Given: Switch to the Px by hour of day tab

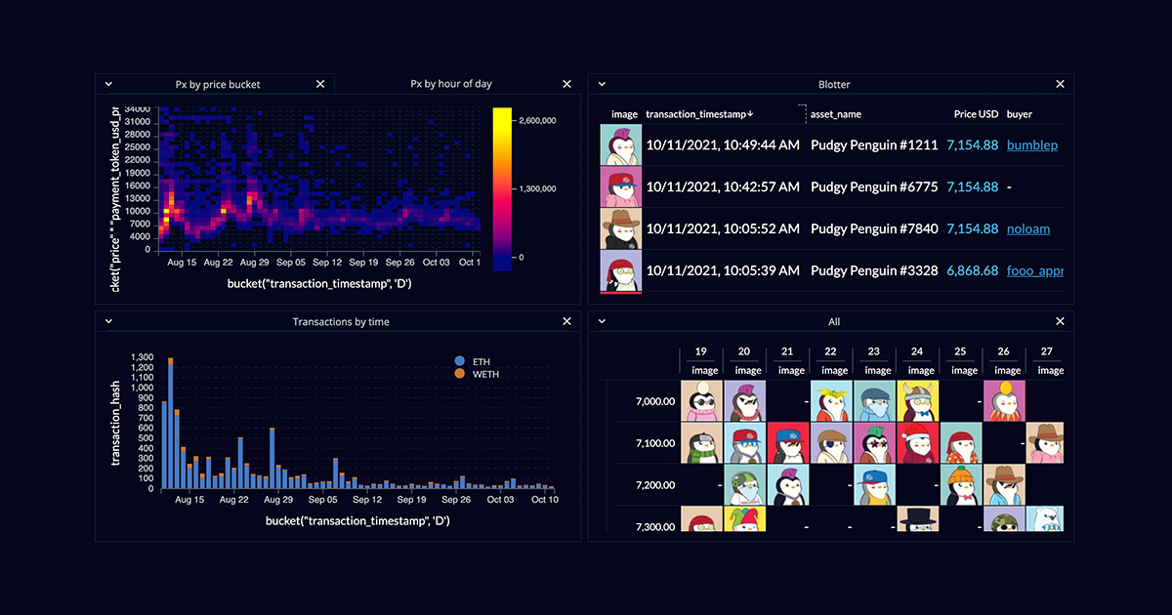Looking at the screenshot, I should pos(450,84).
